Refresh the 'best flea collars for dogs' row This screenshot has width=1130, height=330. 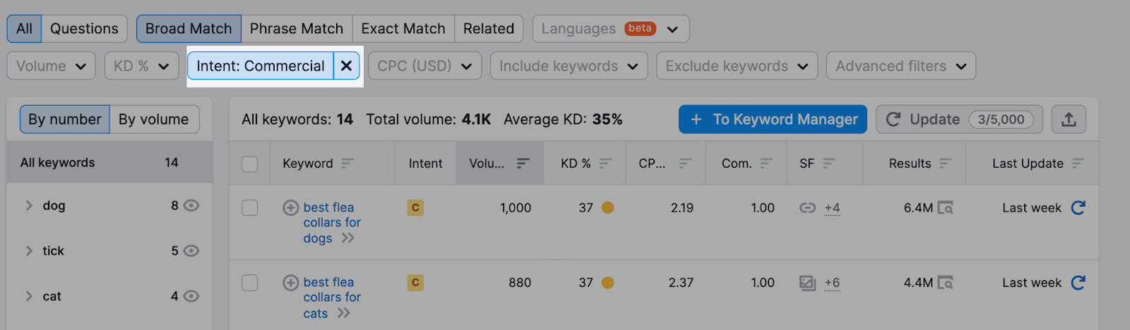1078,208
